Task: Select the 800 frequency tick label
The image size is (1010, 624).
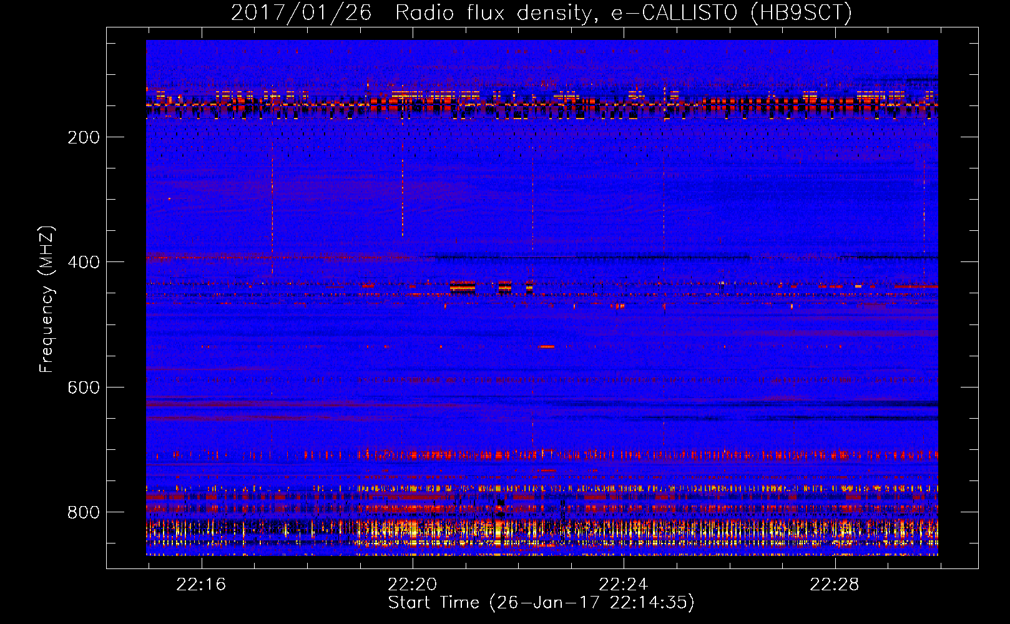Action: 84,512
